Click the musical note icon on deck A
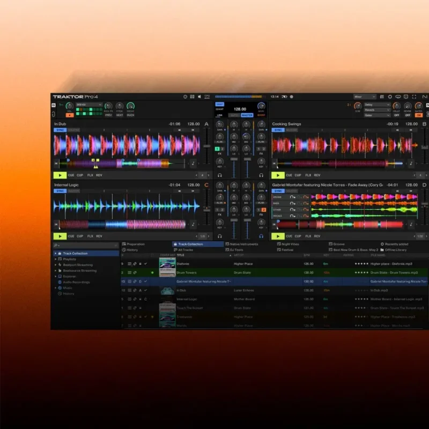The width and height of the screenshot is (429, 429). click(x=192, y=163)
